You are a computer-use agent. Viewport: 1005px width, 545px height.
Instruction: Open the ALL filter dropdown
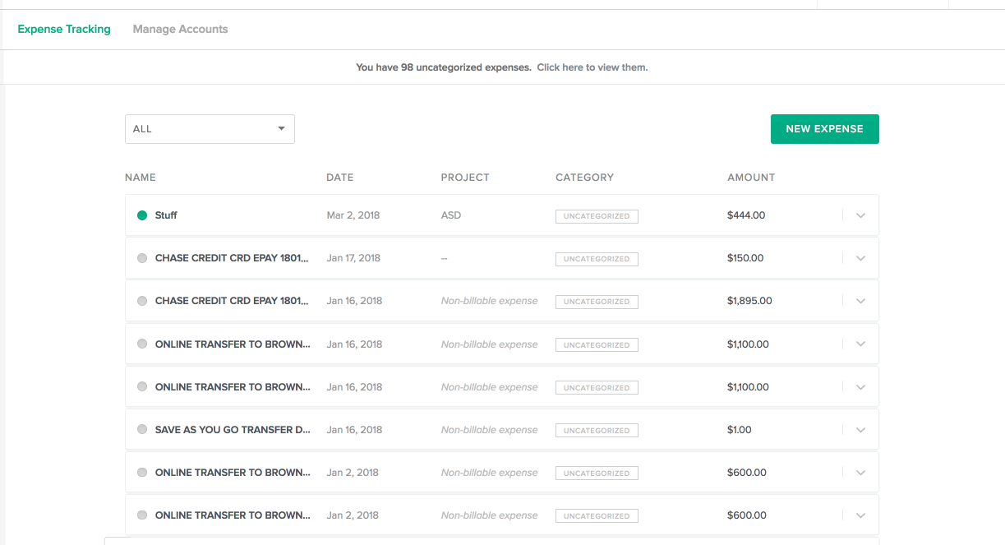(210, 129)
